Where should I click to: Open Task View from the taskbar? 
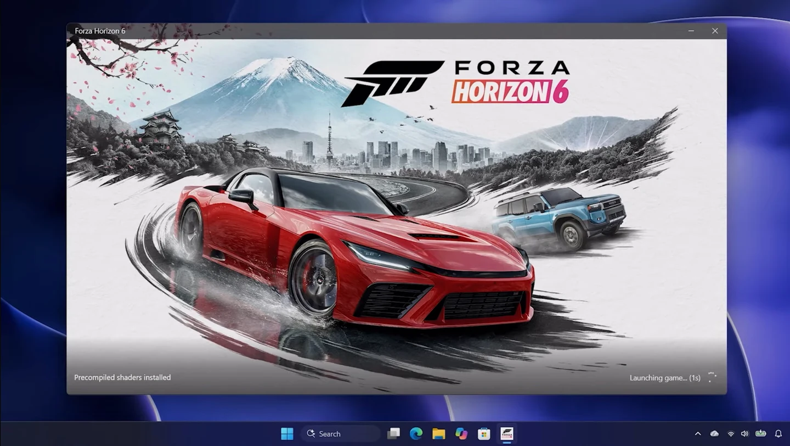pos(393,434)
